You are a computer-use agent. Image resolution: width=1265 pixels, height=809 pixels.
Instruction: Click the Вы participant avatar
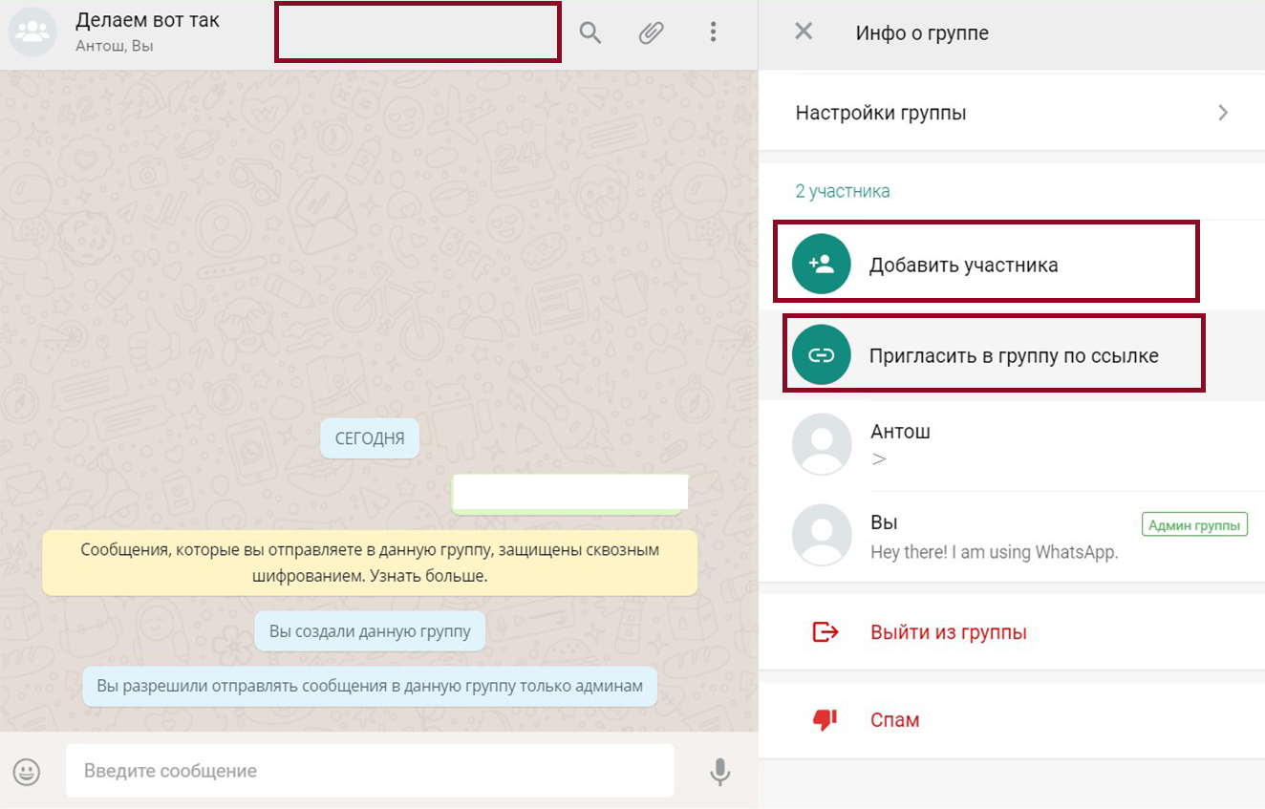point(822,535)
